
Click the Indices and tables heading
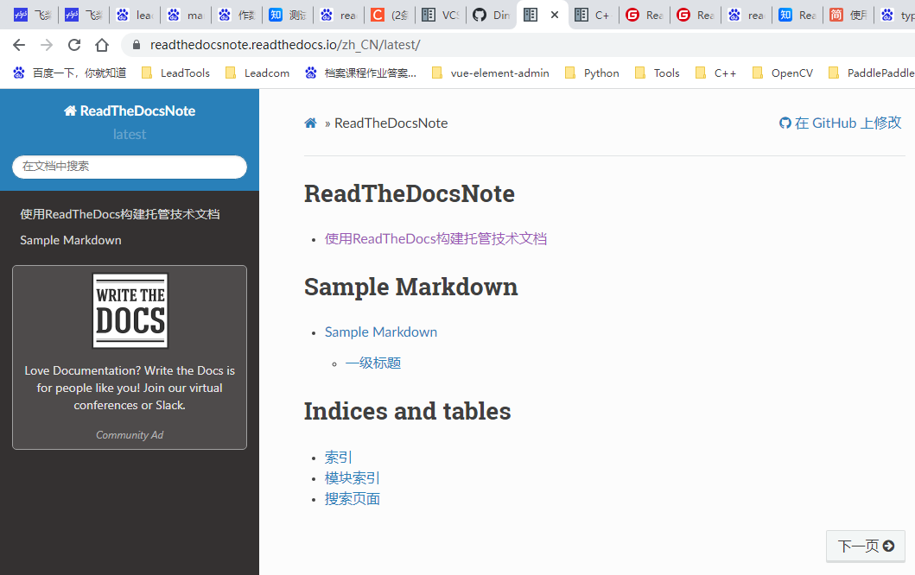(x=407, y=411)
